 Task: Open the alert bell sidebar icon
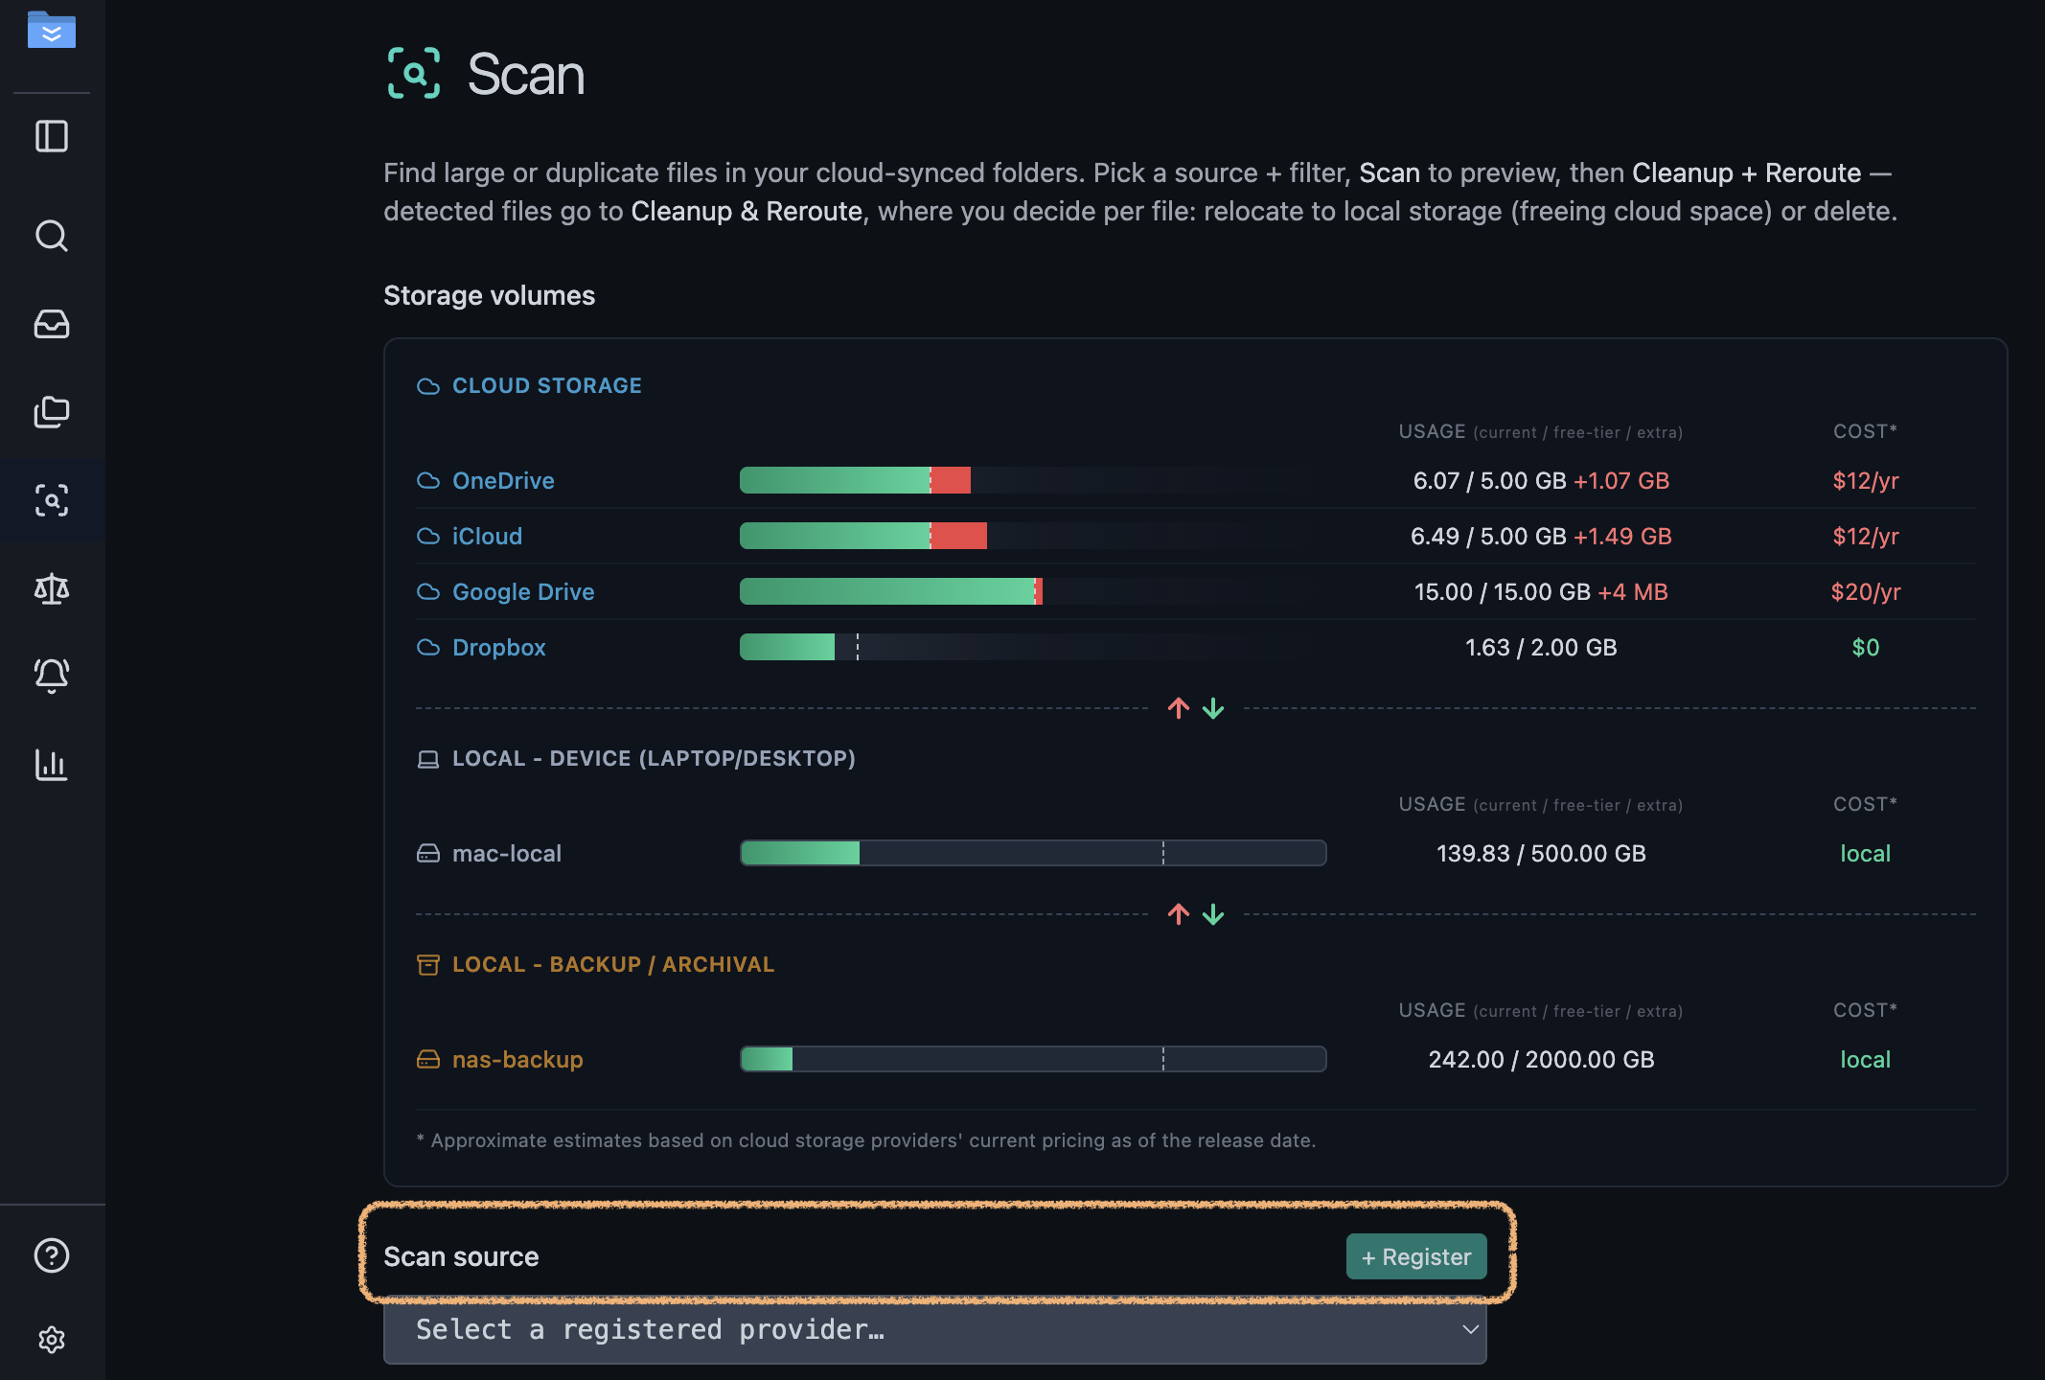click(x=52, y=677)
